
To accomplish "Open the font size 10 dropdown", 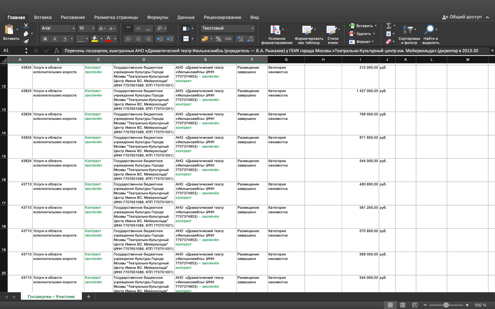I will [92, 28].
